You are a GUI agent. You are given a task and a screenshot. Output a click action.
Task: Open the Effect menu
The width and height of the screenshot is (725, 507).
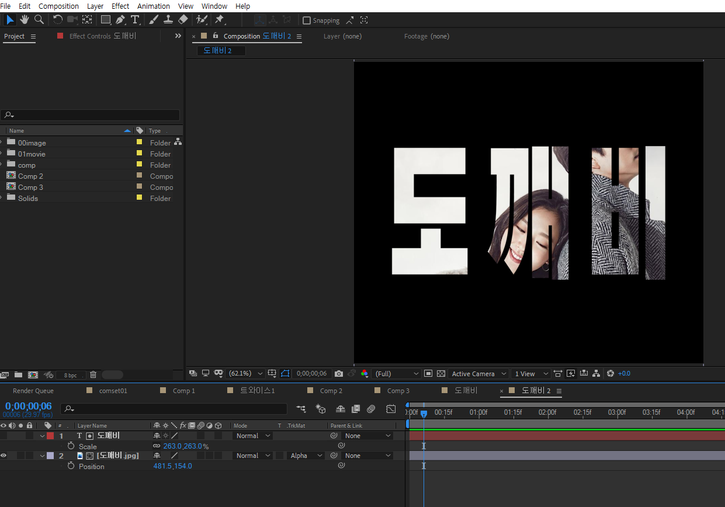point(120,6)
